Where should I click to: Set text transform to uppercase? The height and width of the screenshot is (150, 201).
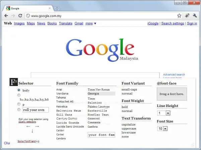[129, 129]
